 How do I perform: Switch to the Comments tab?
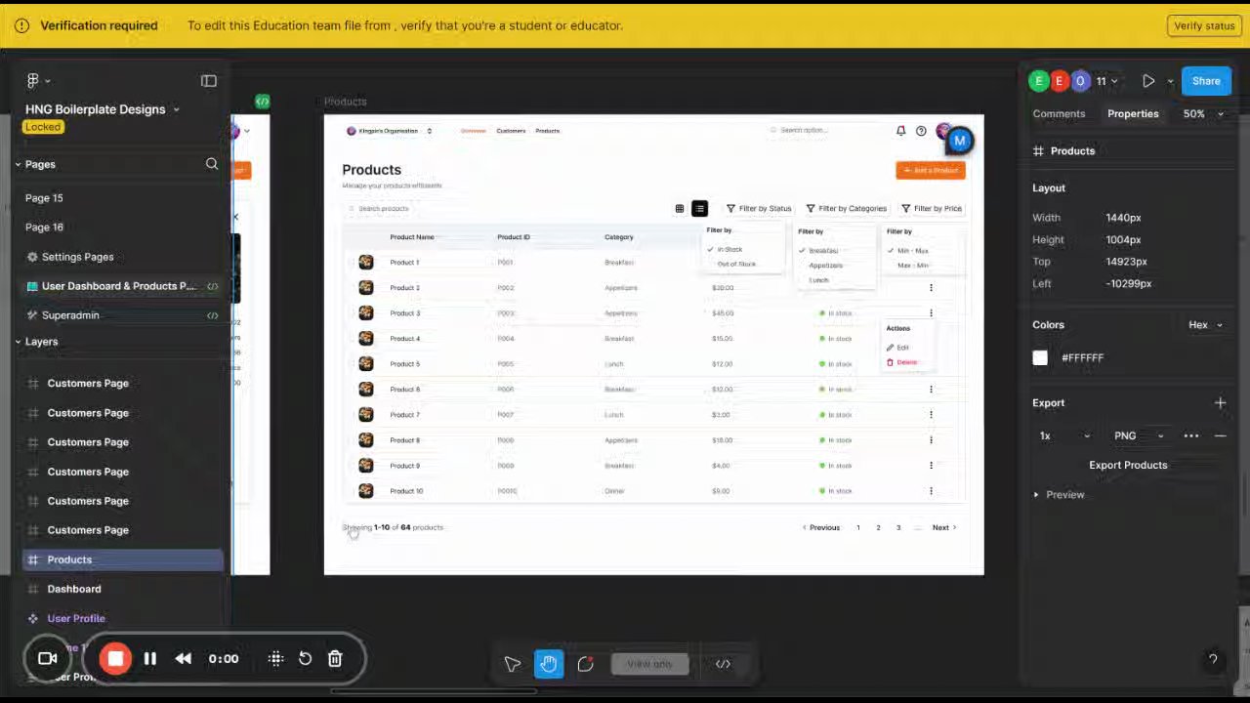click(1059, 114)
